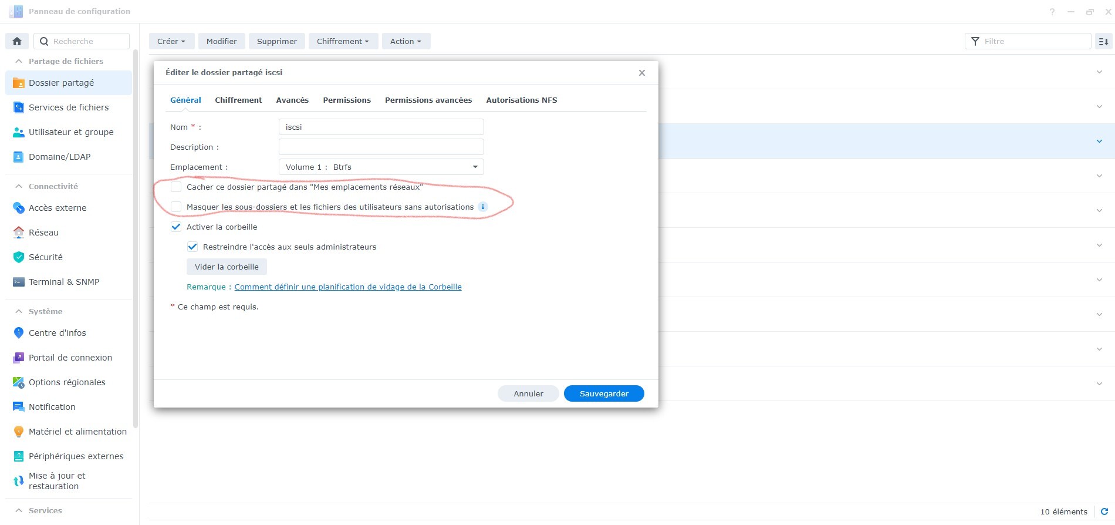Click the Sauvegarder button
This screenshot has width=1115, height=525.
pos(604,393)
